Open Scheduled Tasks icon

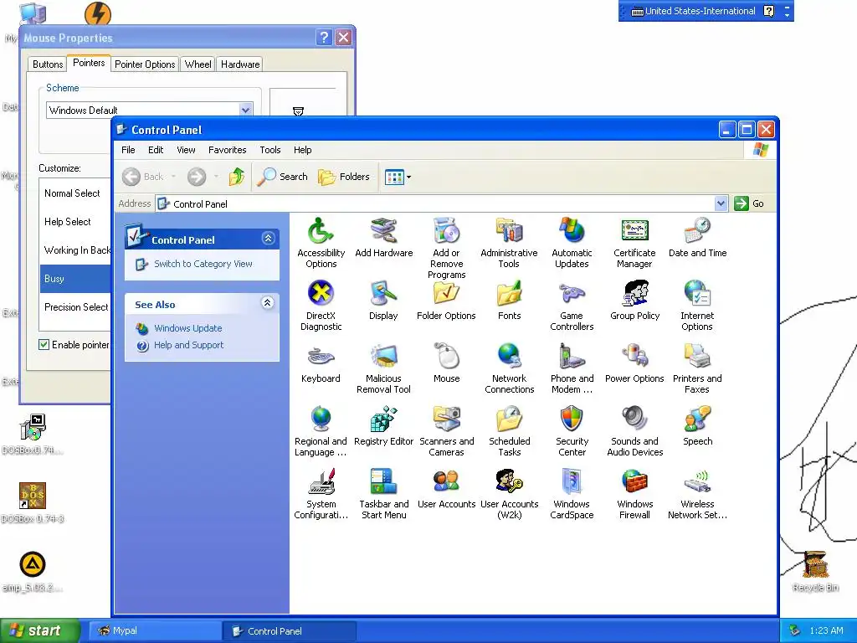[509, 431]
